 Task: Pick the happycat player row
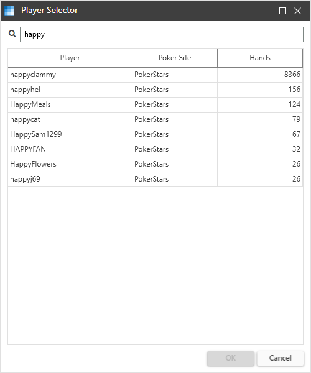point(155,119)
